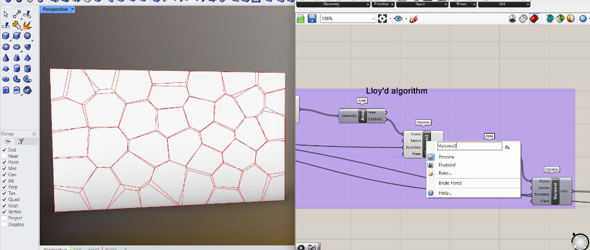Select the Ellipsoid tool
This screenshot has width=590, height=250.
(x=17, y=47)
